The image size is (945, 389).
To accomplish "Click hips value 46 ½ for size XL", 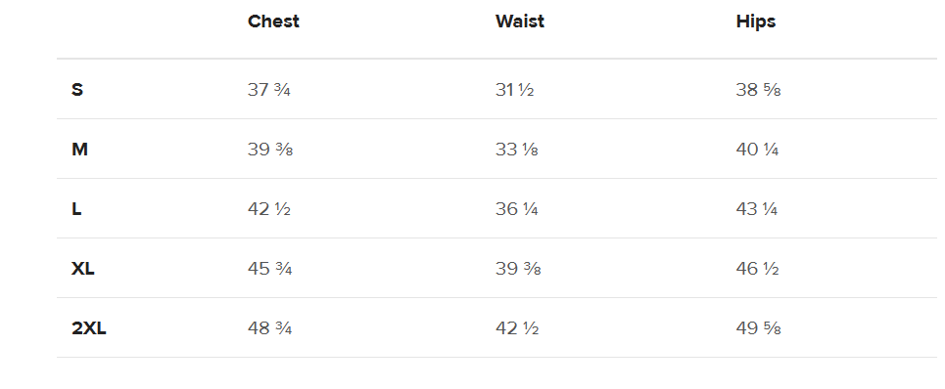I will [757, 269].
